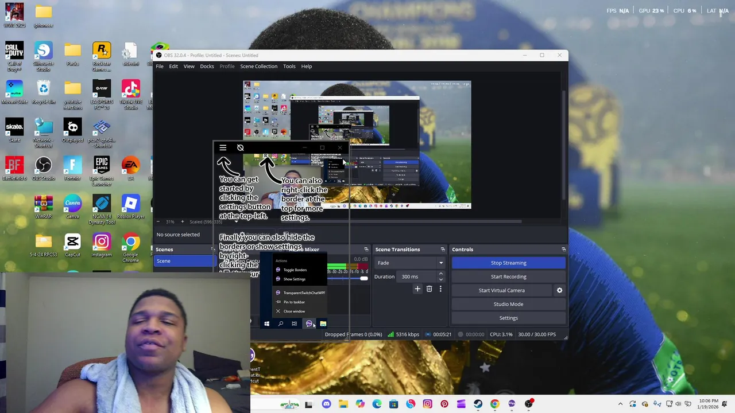Open the Silhouette Studio desktop icon

[x=44, y=56]
